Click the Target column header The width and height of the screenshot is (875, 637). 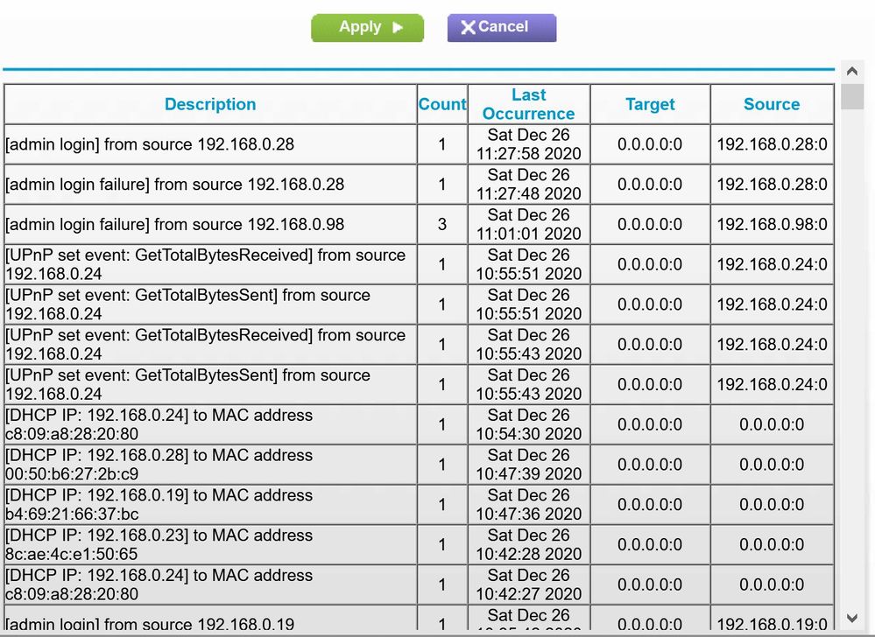coord(650,104)
